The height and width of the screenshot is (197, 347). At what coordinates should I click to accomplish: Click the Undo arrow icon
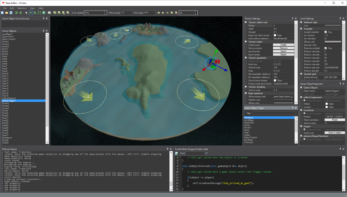click(x=17, y=13)
